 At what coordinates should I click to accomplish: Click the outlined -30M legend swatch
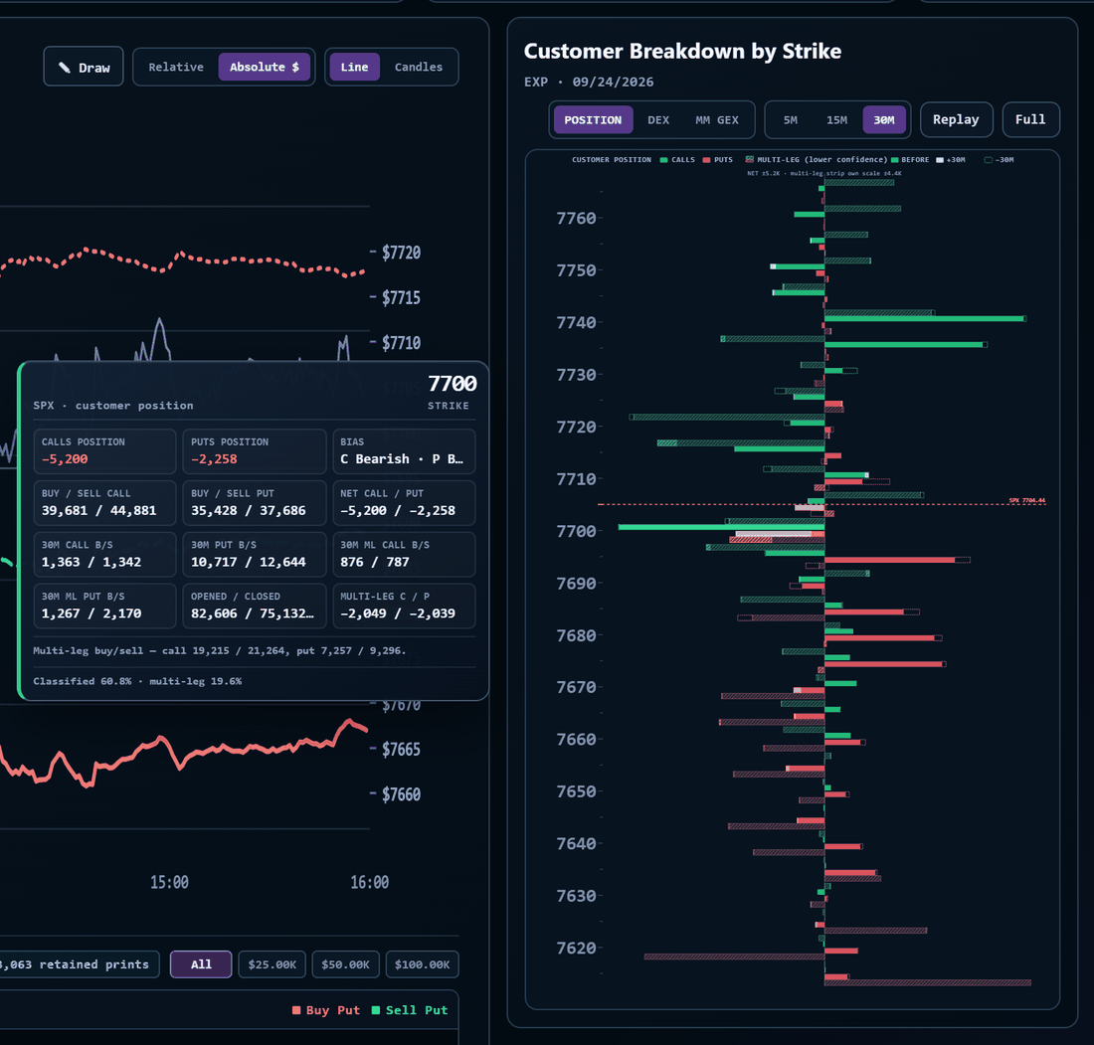coord(988,160)
